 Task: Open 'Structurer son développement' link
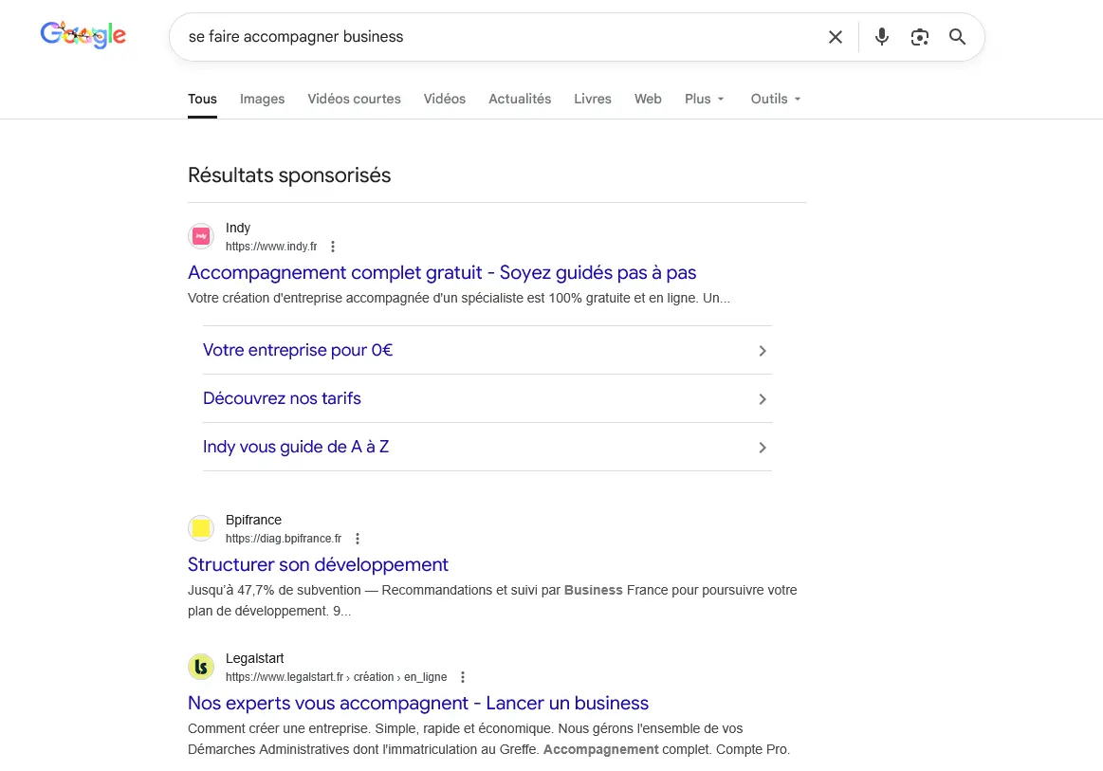click(x=318, y=564)
